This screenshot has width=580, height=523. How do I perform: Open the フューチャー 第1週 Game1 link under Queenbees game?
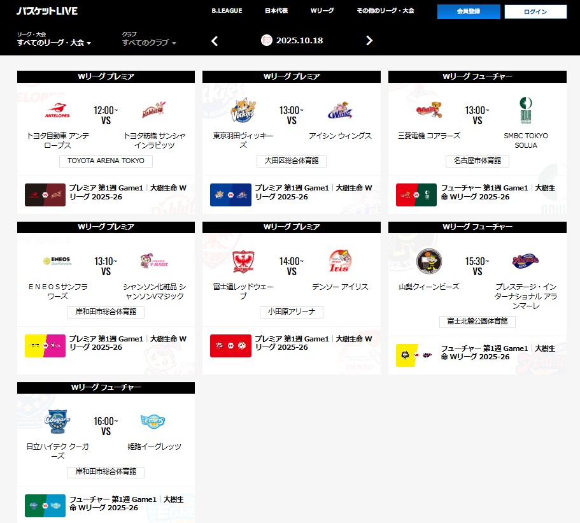click(498, 353)
